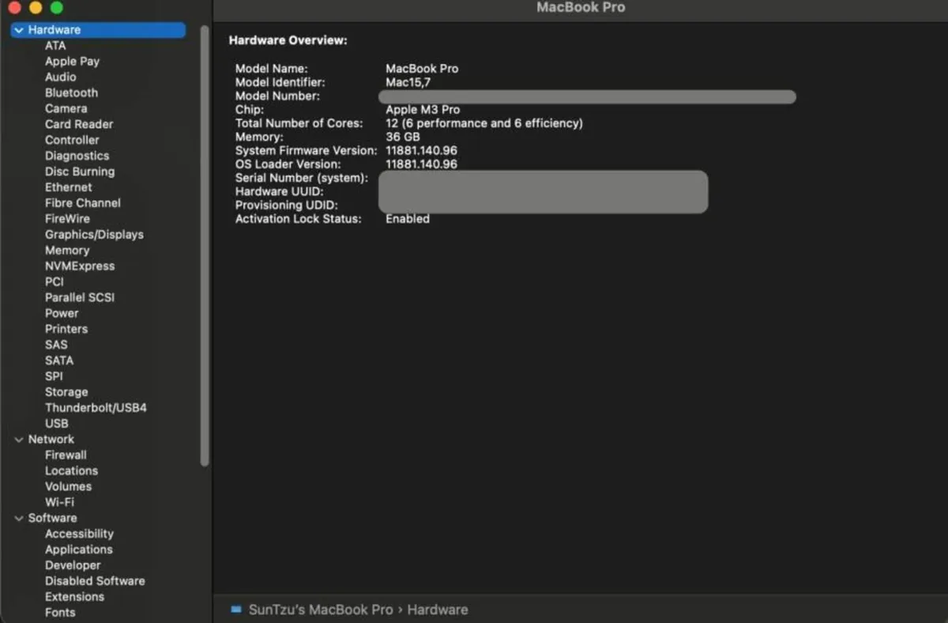Click the Total Number of Cores value
The height and width of the screenshot is (623, 948).
click(x=484, y=123)
